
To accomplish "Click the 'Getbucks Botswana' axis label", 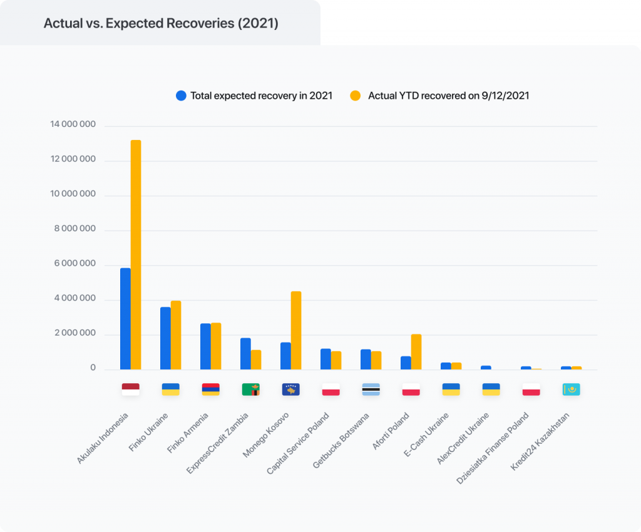I will pos(341,440).
